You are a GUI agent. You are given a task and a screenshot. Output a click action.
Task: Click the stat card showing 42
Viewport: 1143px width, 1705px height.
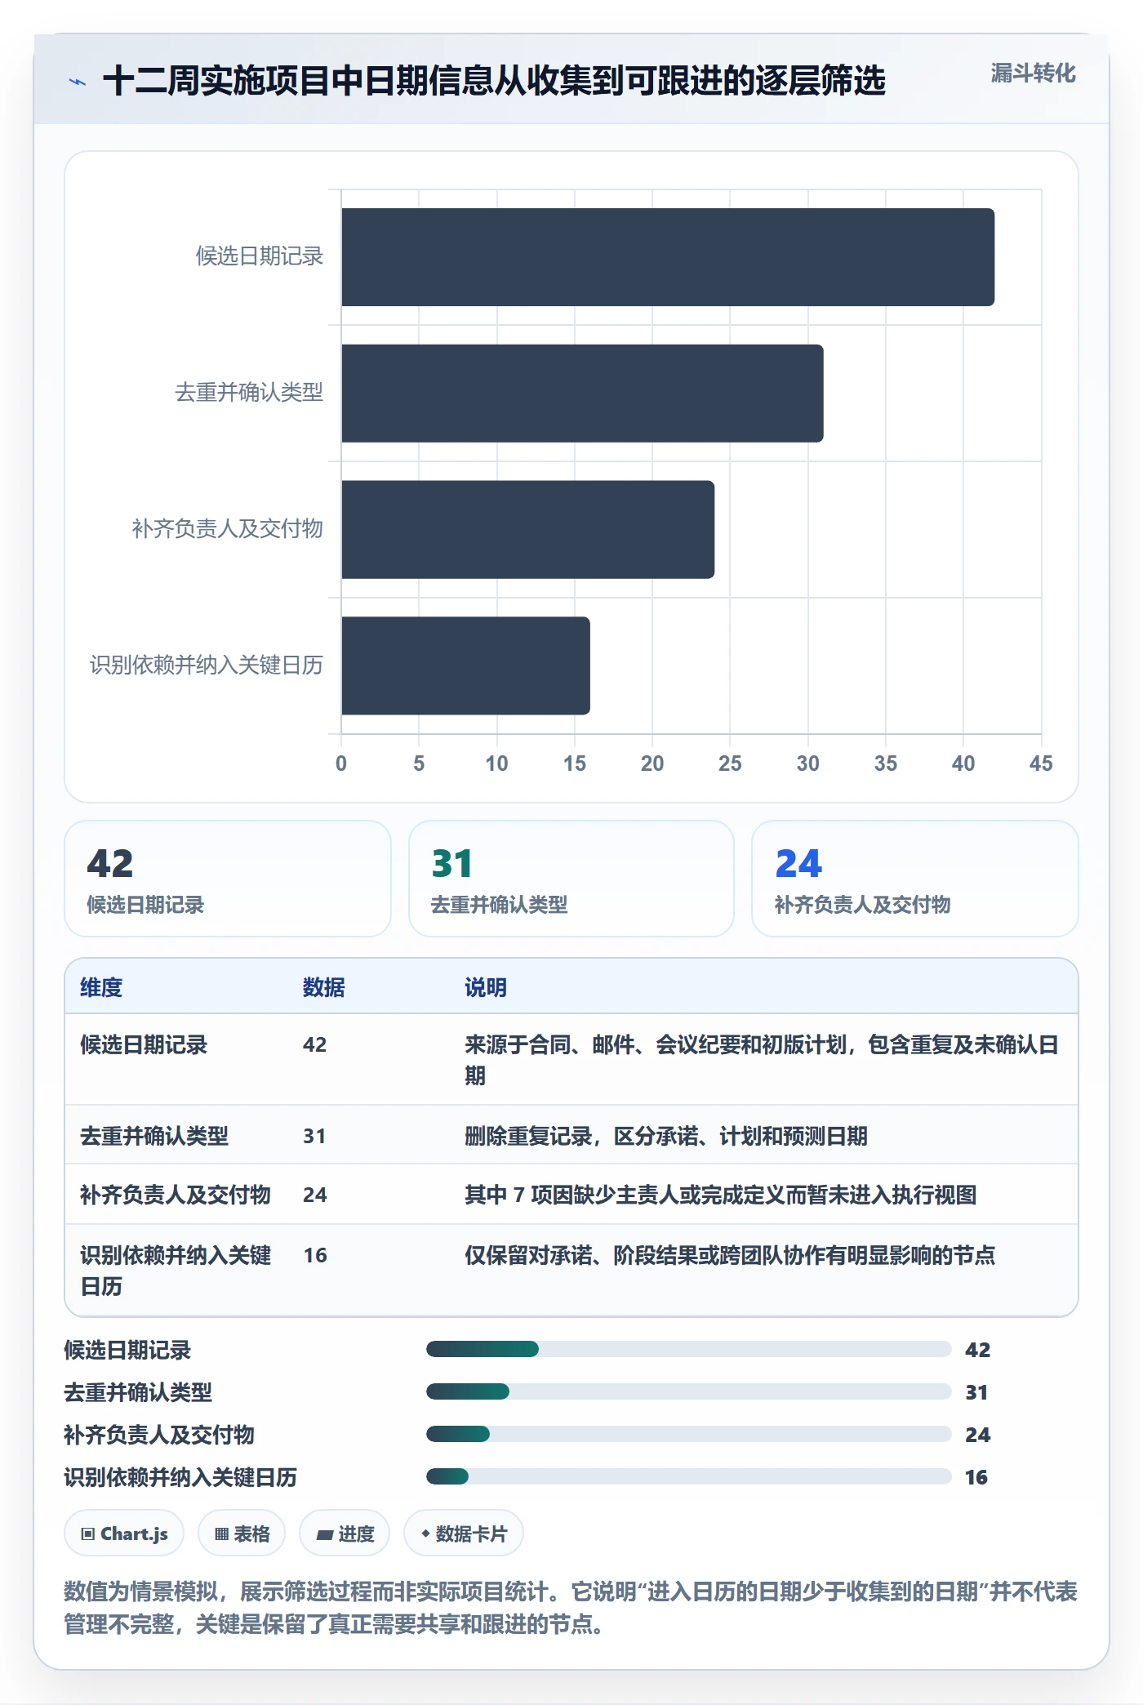tap(228, 879)
